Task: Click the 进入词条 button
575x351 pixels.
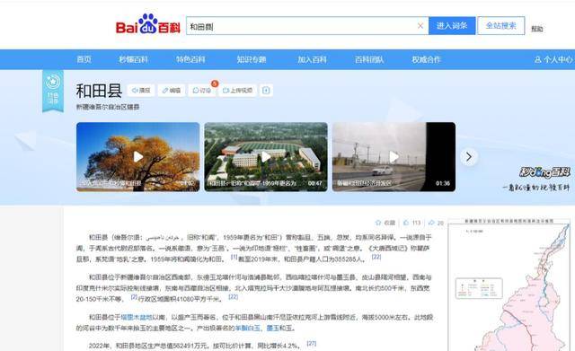Action: coord(452,26)
